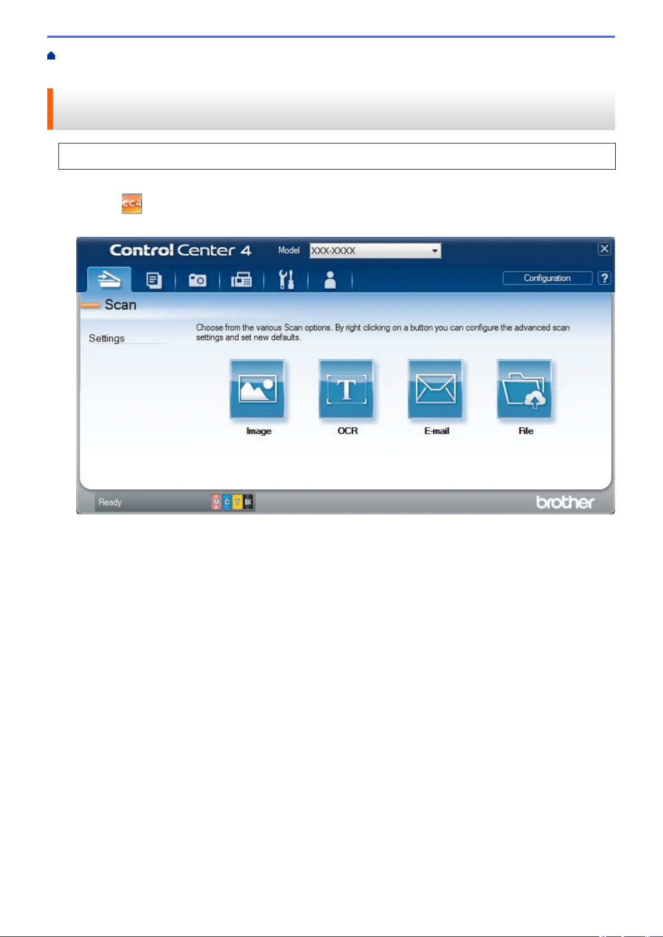Click the home icon at page top
The width and height of the screenshot is (663, 937).
coord(51,56)
